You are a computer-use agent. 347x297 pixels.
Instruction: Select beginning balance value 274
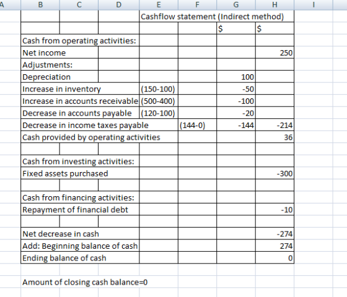click(275, 246)
